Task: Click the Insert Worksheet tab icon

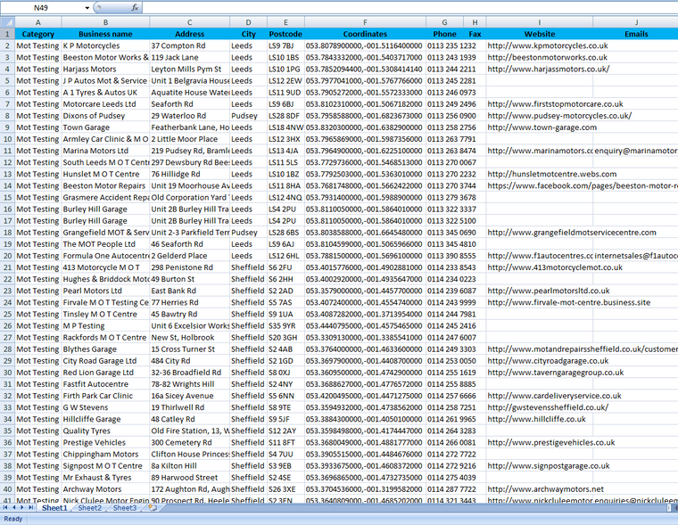Action: 153,508
